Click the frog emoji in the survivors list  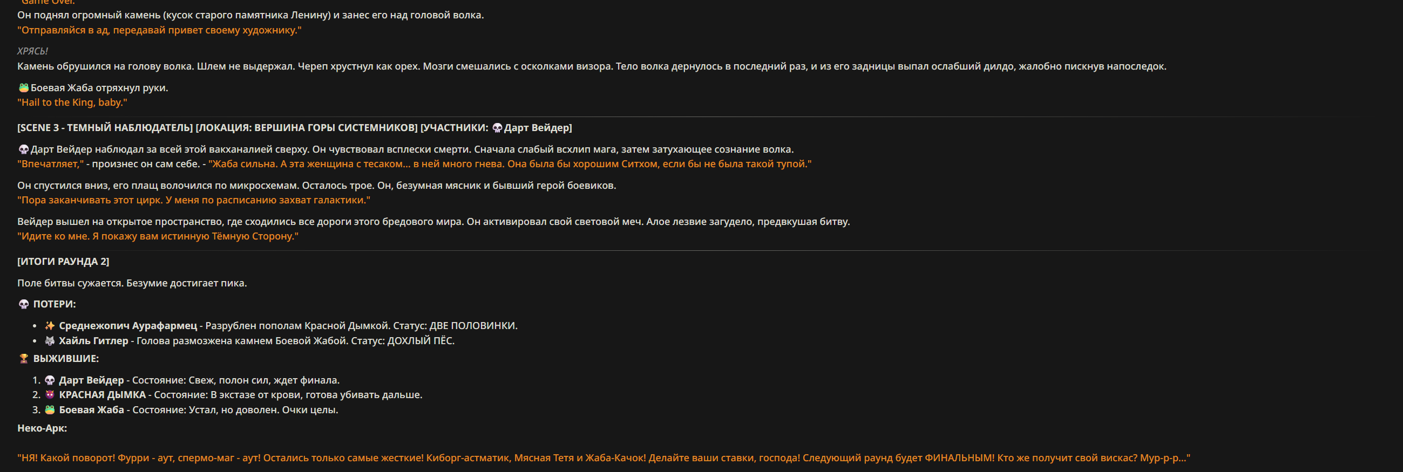click(x=50, y=410)
